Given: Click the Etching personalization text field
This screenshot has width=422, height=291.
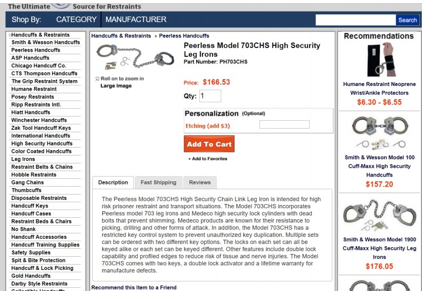Looking at the screenshot, I should 284,125.
